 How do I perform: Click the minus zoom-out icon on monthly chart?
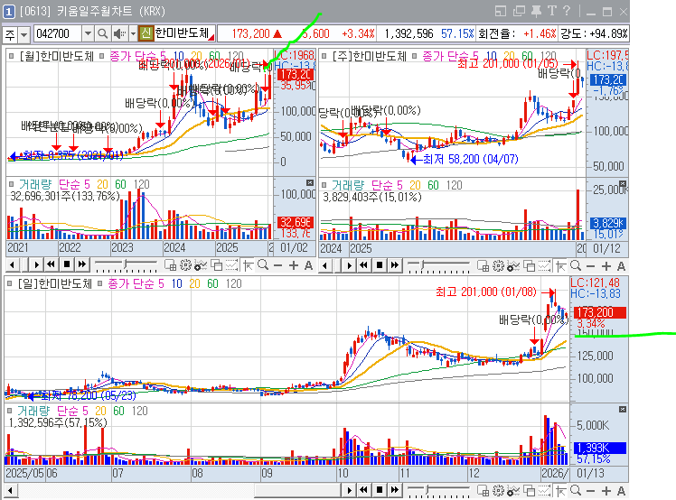[277, 265]
